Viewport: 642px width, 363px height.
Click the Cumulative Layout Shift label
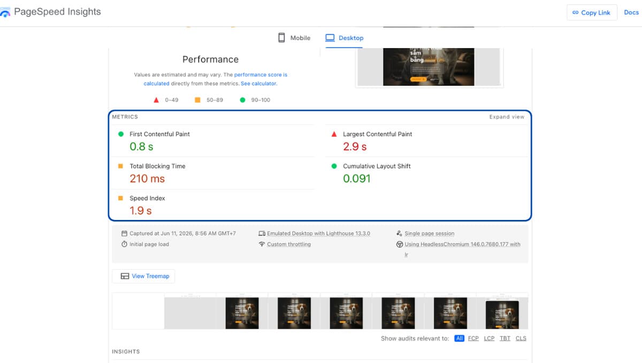point(377,166)
